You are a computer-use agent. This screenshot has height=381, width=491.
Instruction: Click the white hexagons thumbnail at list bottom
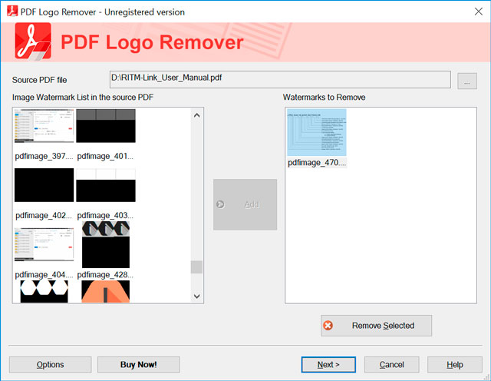44,291
